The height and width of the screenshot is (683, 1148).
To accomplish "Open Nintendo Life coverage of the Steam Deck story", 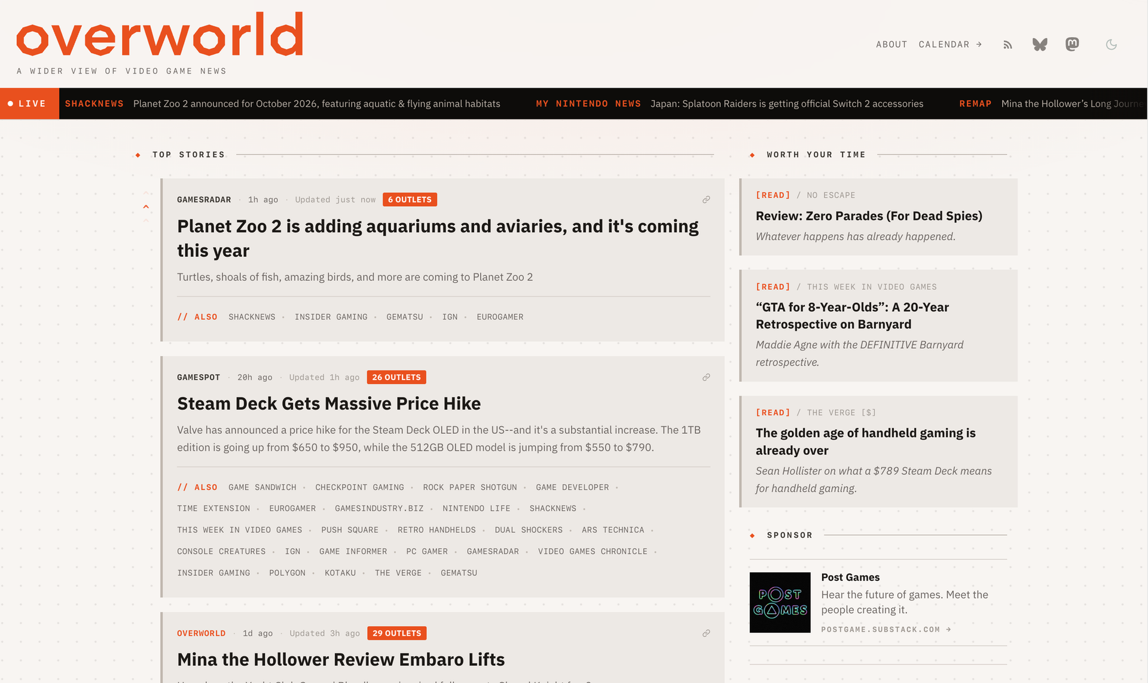I will tap(476, 508).
